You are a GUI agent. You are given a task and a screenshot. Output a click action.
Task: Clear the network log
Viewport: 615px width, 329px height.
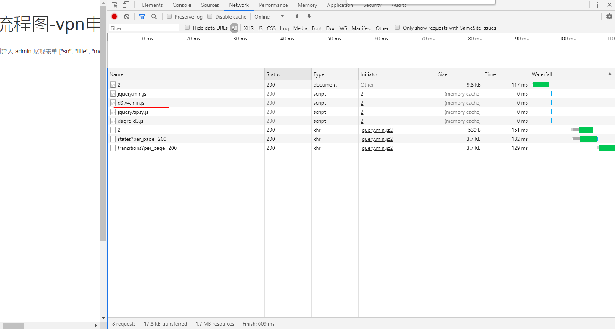[x=126, y=16]
